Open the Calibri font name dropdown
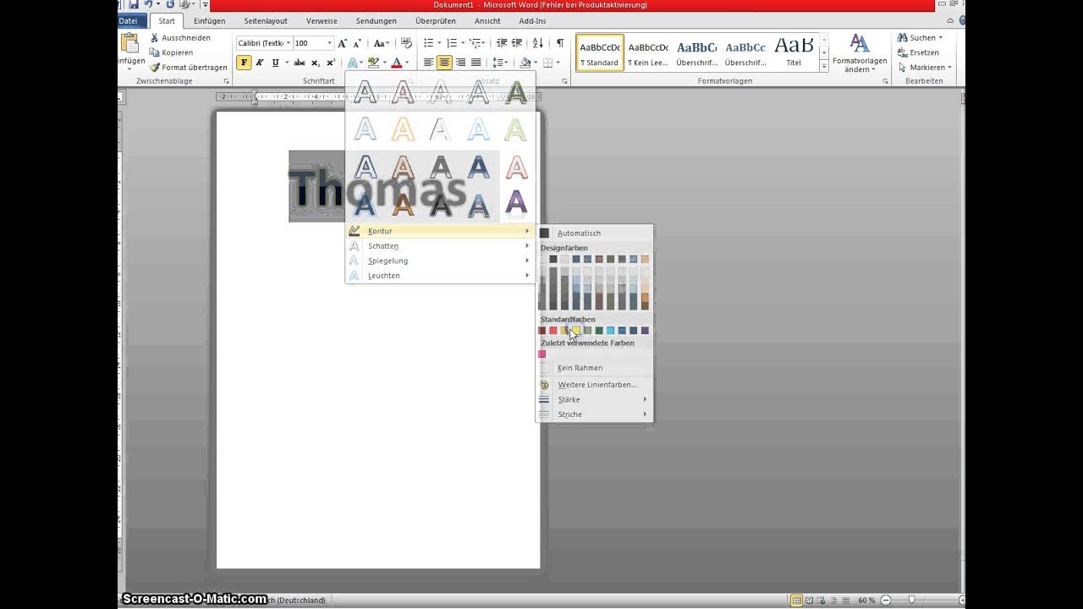 288,43
